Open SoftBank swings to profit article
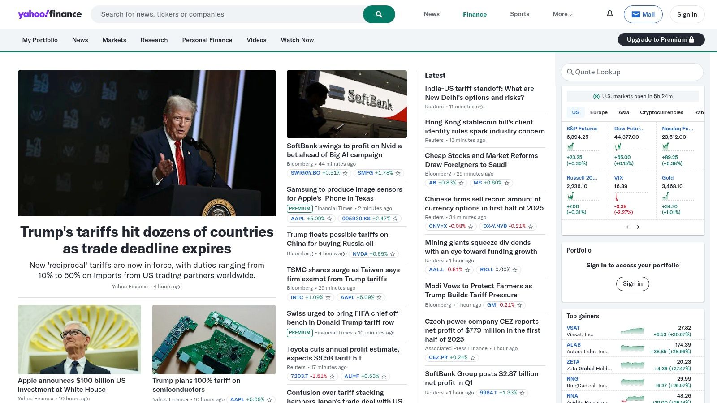717x403 pixels. 344,150
